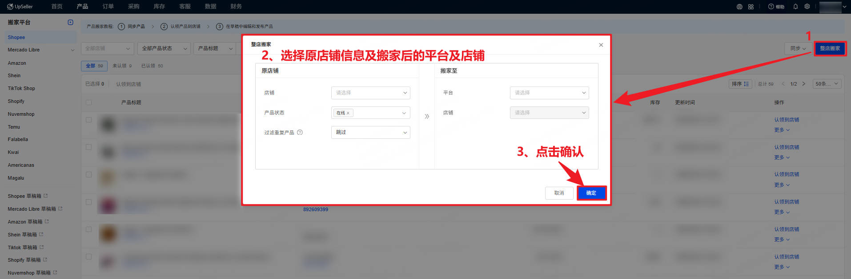Screen dimensions: 851x279
Task: Open the language globe icon
Action: click(x=739, y=7)
